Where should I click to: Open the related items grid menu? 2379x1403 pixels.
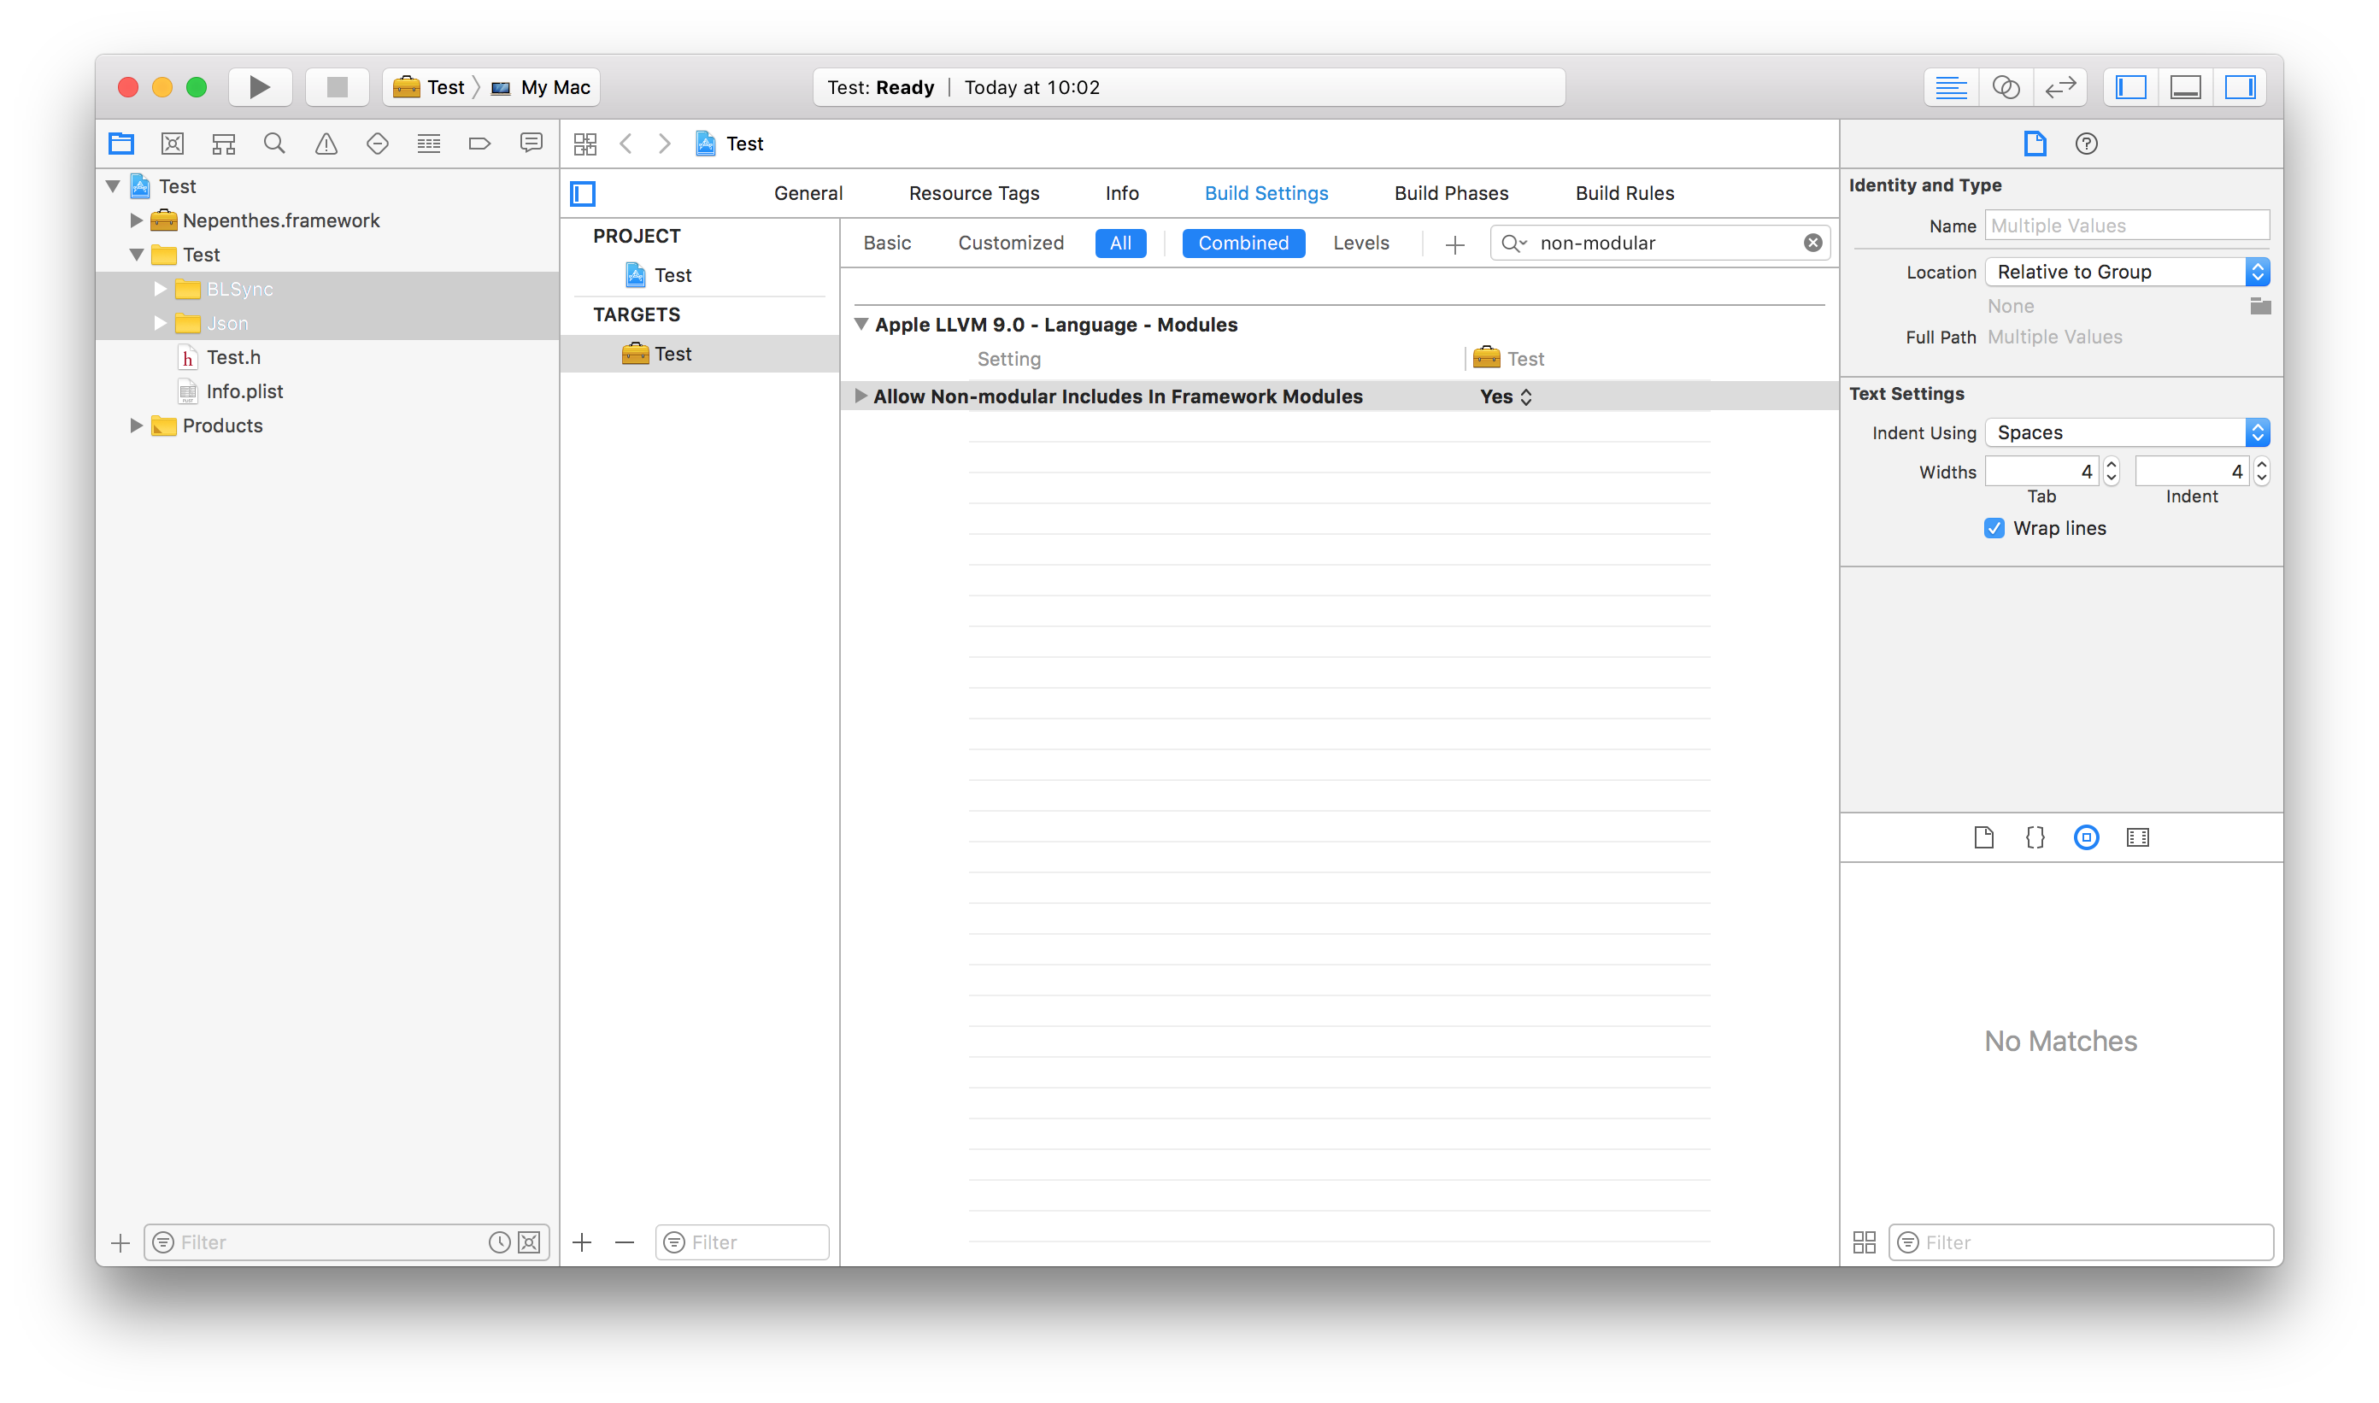585,144
